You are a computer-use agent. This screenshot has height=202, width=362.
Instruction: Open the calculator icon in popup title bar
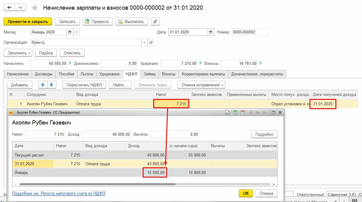pyautogui.click(x=235, y=112)
